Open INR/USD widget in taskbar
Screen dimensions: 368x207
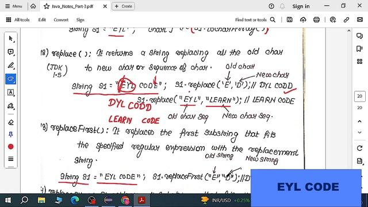pos(225,200)
